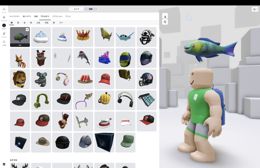The image size is (260, 168).
Task: Open the リアクション tab
Action: point(57,16)
